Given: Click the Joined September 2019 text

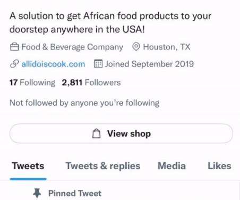Looking at the screenshot, I should pyautogui.click(x=149, y=64).
